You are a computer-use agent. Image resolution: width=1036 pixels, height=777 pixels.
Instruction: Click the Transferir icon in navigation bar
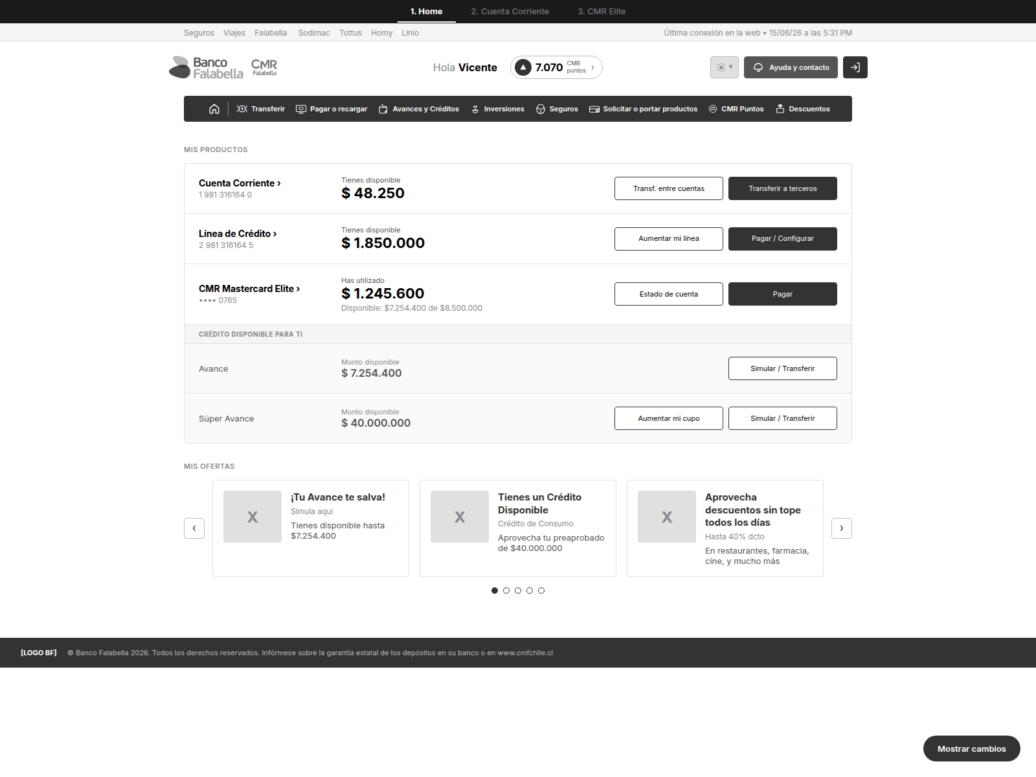click(242, 109)
